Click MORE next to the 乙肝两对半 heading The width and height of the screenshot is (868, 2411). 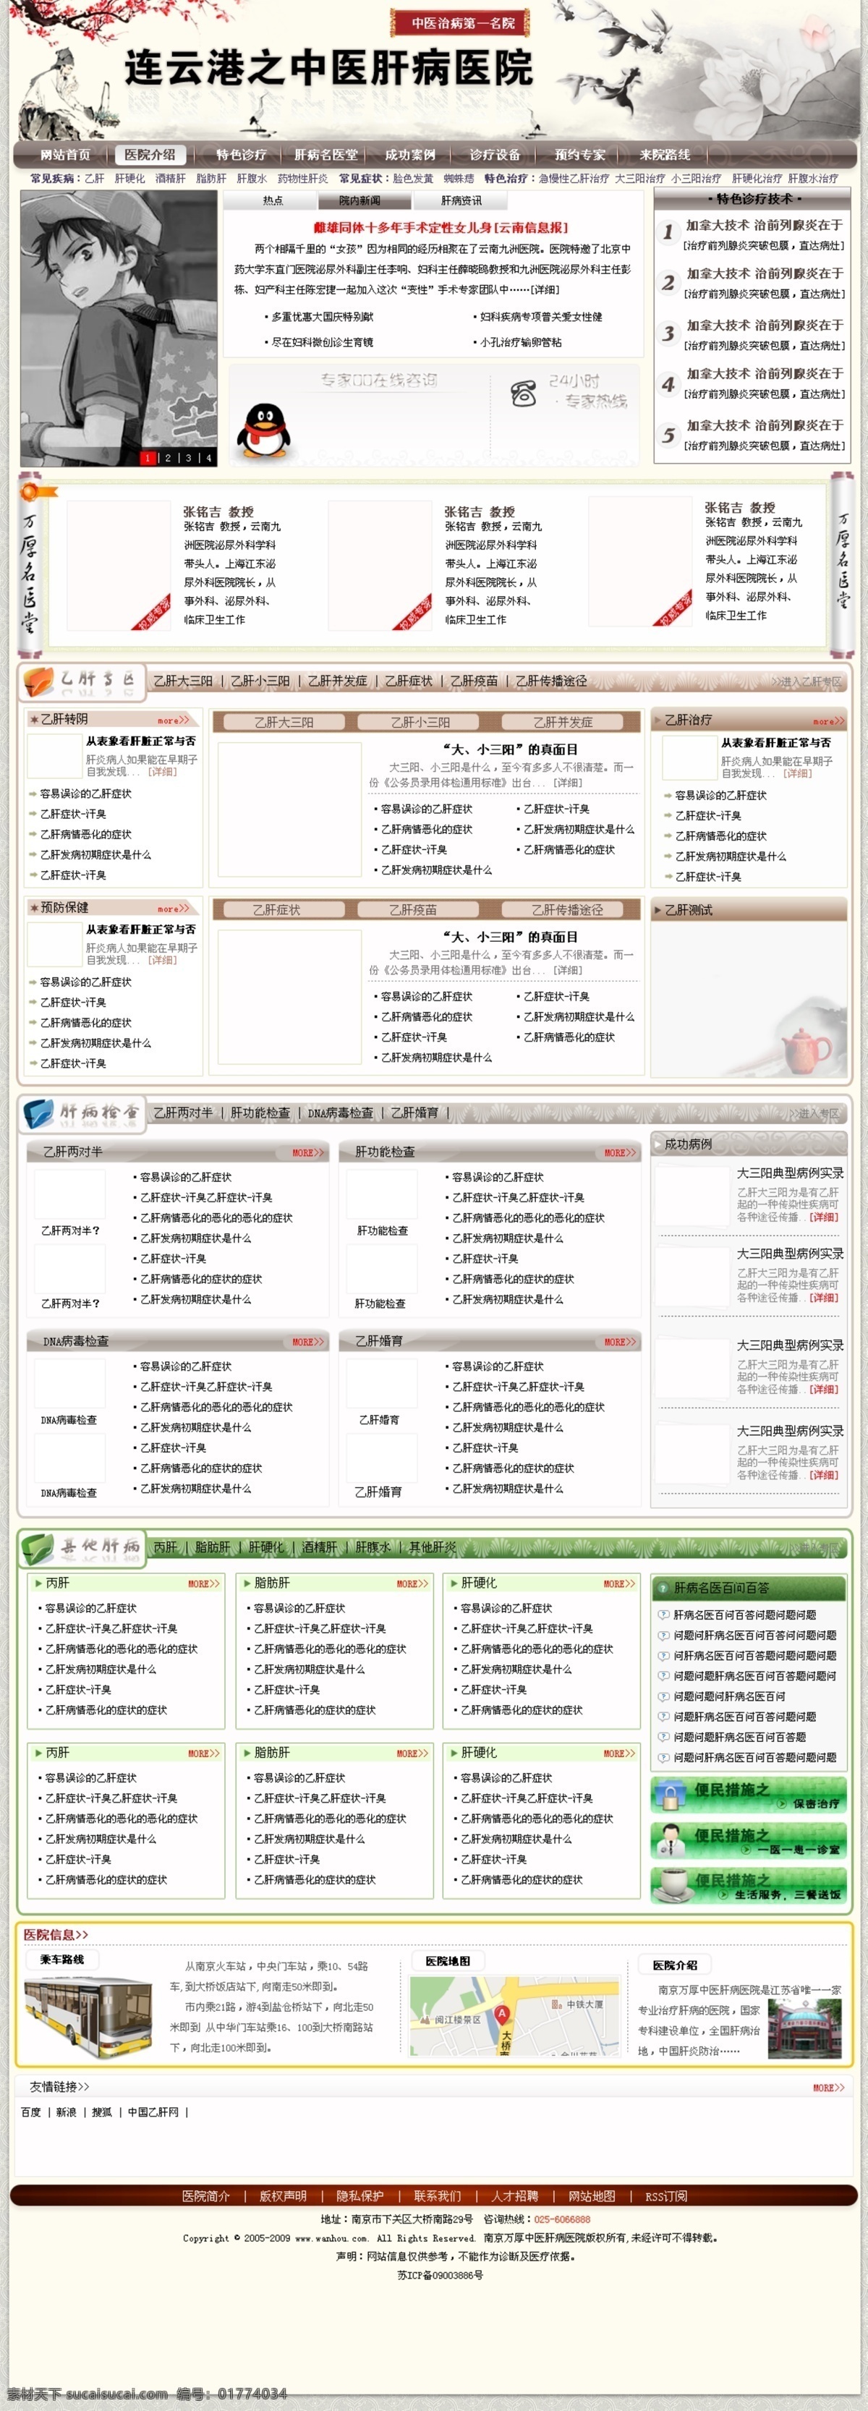[x=308, y=1153]
